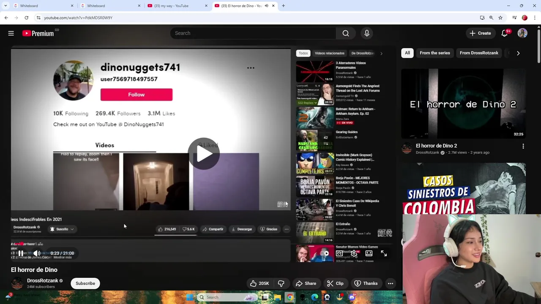Viewport: 541px width, 304px height.
Task: Like the video with 205K likes
Action: pos(260,283)
